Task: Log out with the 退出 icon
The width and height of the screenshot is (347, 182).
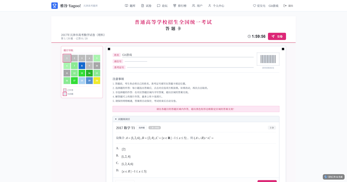Action: [288, 6]
